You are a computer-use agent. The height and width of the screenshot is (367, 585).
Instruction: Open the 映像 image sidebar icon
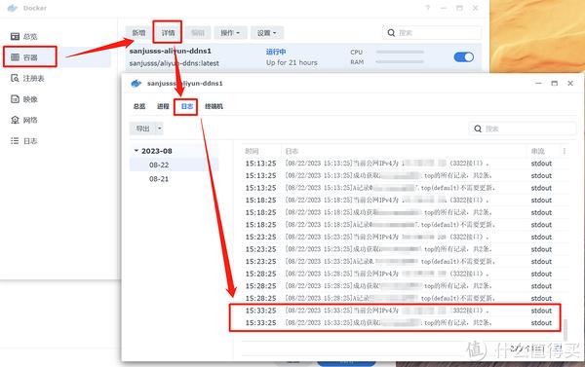[x=15, y=99]
